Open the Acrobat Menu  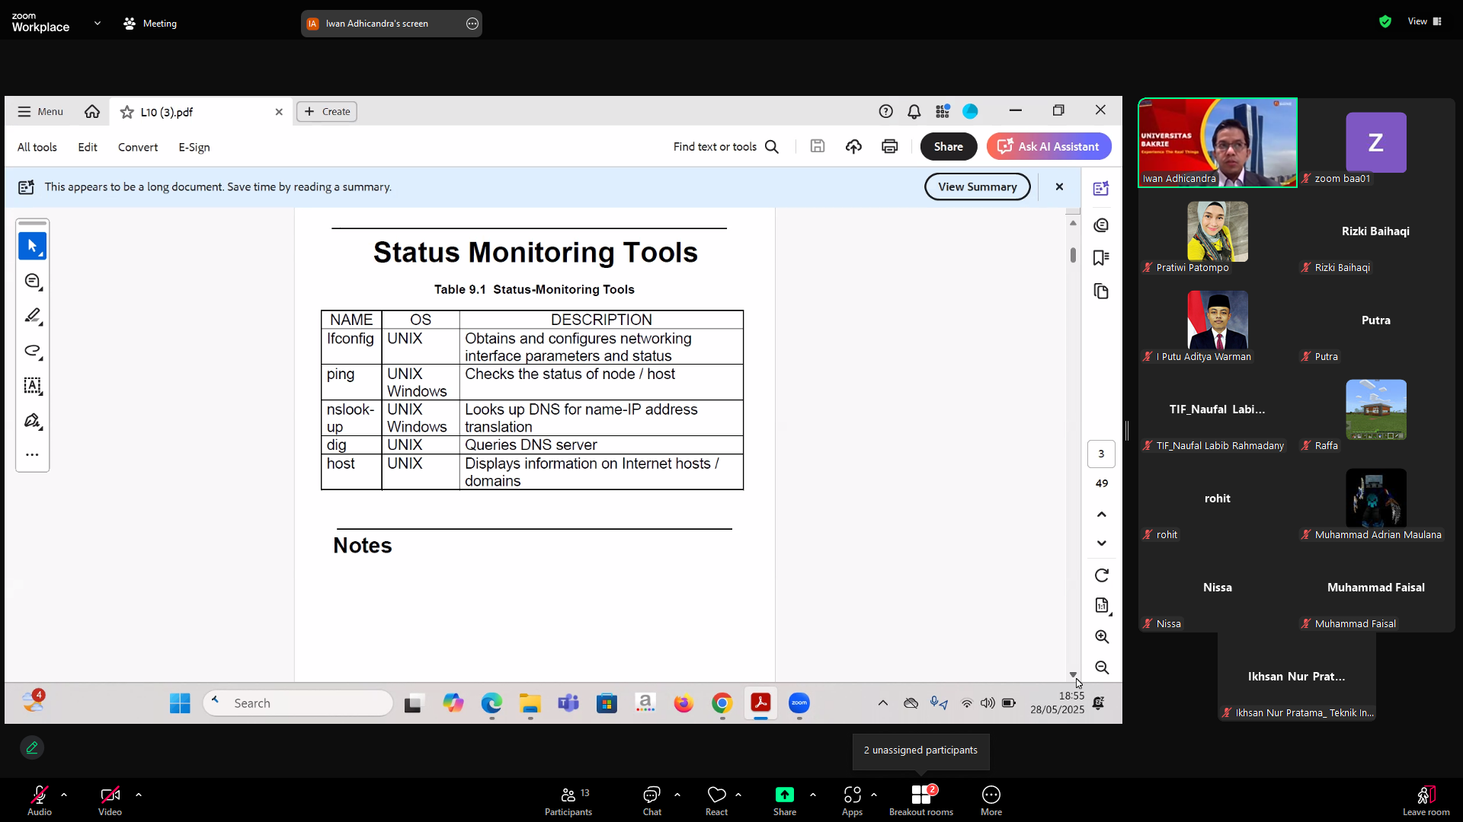(x=40, y=112)
